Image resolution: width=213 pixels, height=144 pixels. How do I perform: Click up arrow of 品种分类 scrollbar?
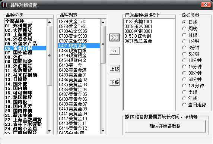coord(49,22)
